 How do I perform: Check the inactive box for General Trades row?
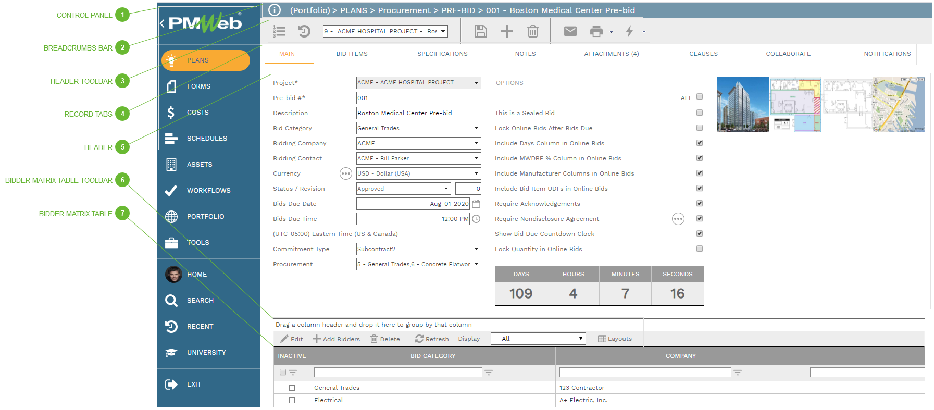292,388
